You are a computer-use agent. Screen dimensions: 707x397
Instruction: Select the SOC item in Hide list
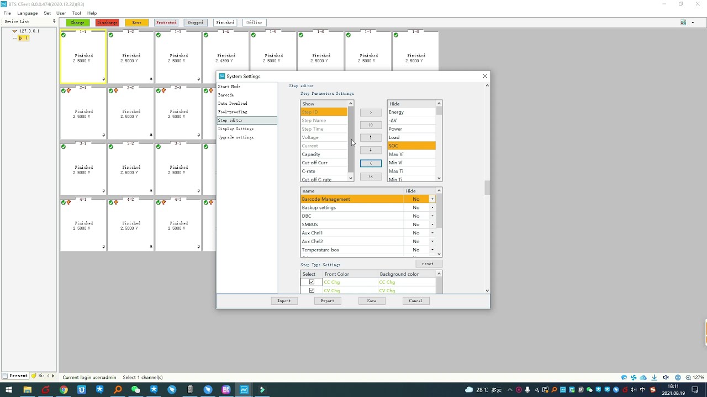pos(411,146)
